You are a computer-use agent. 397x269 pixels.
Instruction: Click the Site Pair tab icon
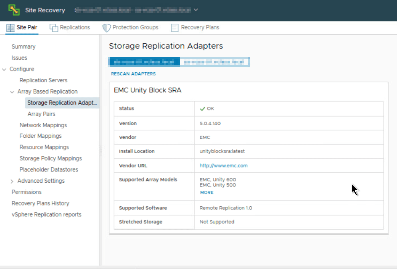(11, 28)
